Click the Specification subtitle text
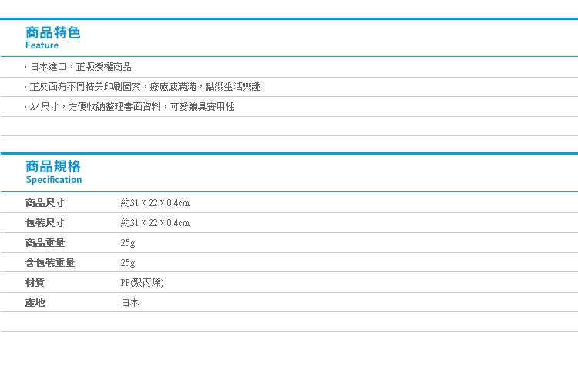This screenshot has width=578, height=366. pos(54,179)
